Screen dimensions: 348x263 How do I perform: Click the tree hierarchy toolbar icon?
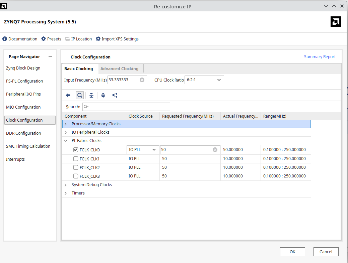pyautogui.click(x=115, y=95)
